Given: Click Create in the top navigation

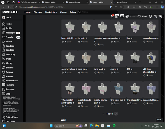Looking at the screenshot, I should click(x=63, y=12).
